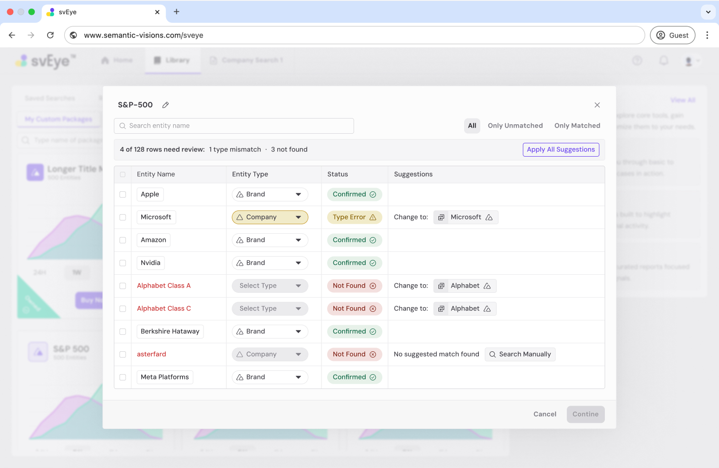Click Not Found x icon for Alphabet Class A

(x=373, y=286)
